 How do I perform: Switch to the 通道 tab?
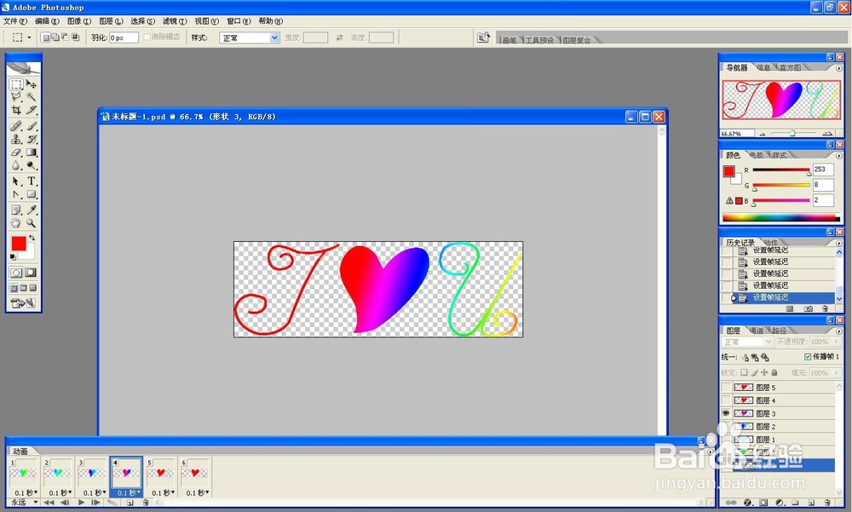757,331
